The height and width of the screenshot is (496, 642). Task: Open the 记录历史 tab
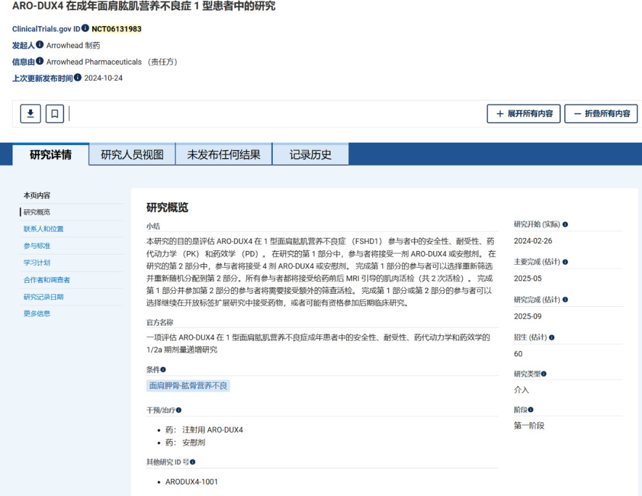tap(310, 153)
